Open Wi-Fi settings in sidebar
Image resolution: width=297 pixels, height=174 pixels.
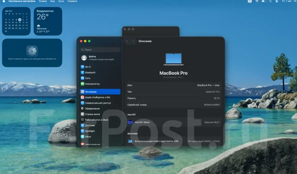(x=100, y=67)
